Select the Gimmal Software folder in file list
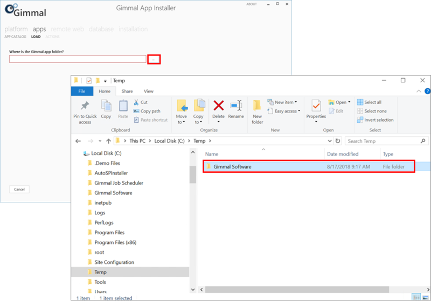Screen dimensions: 431x301 (232, 167)
